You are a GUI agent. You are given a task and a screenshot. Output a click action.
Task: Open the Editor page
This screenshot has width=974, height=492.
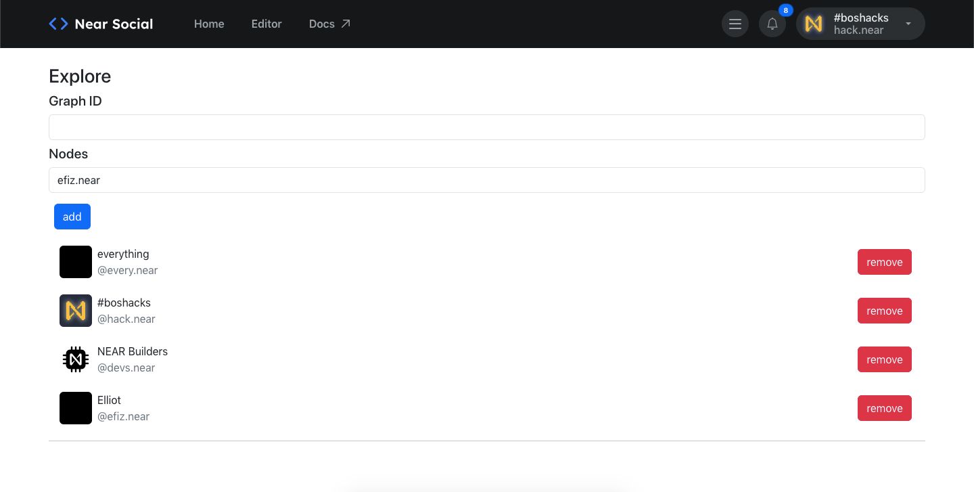tap(266, 24)
